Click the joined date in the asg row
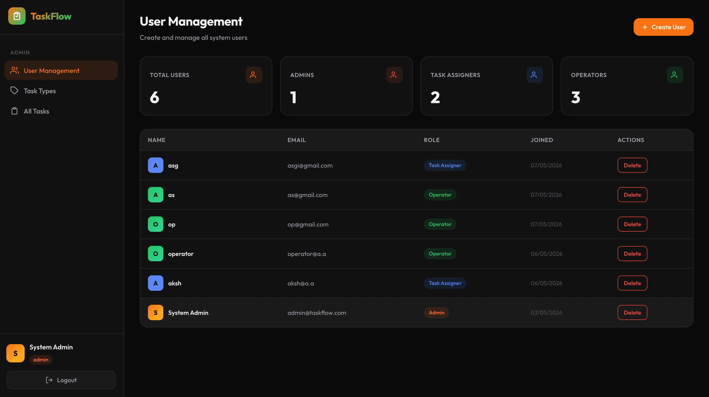 pyautogui.click(x=546, y=165)
